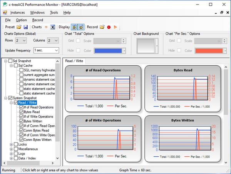Open the Option menu
The image size is (231, 174).
point(21,20)
